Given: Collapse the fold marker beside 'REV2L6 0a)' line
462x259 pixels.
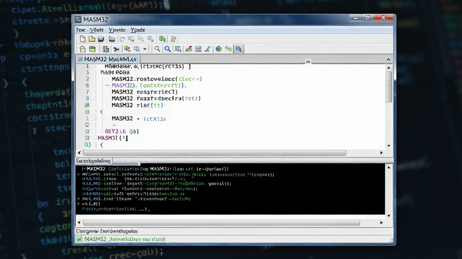Looking at the screenshot, I should [87, 131].
